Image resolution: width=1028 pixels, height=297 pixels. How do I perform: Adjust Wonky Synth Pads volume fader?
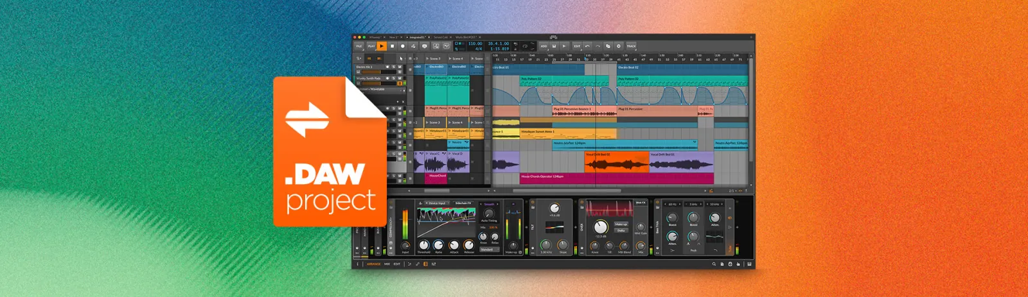tap(378, 83)
